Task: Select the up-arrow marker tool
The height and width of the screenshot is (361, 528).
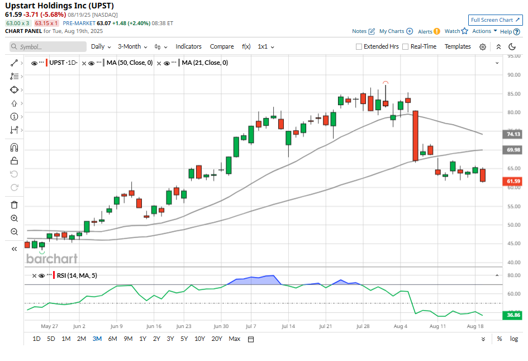Action: pos(14,103)
